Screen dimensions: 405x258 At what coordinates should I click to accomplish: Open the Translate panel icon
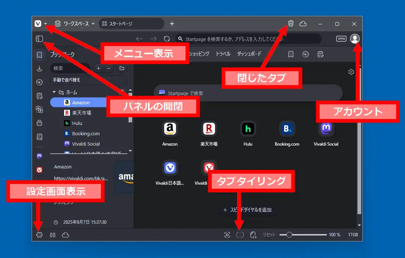pos(39,109)
